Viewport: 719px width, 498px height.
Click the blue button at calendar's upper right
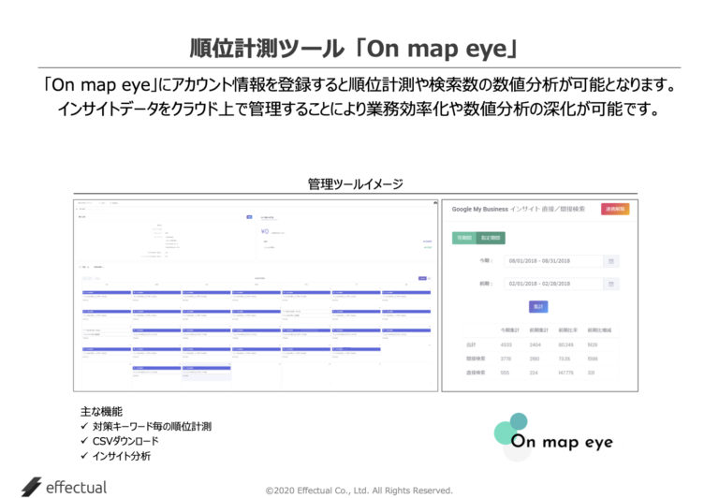pos(422,278)
